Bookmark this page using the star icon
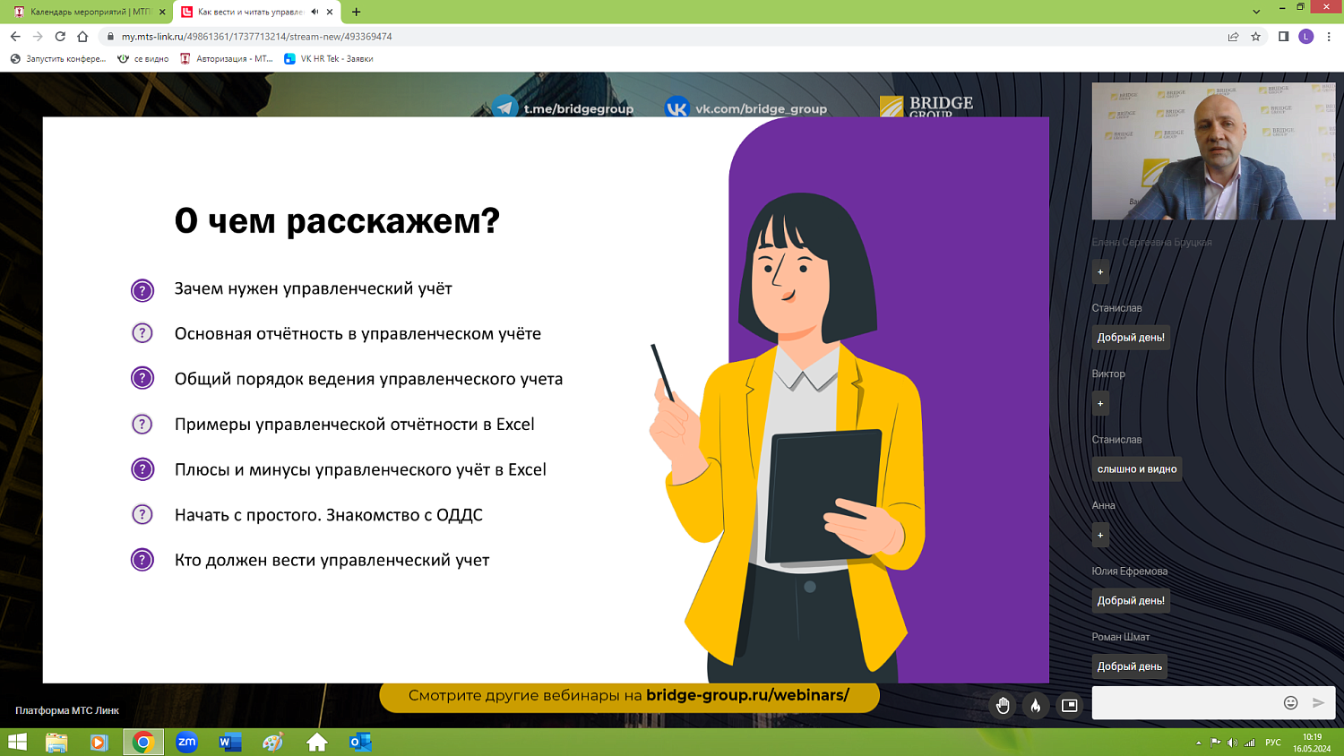Screen dimensions: 1344x756 pos(1254,38)
